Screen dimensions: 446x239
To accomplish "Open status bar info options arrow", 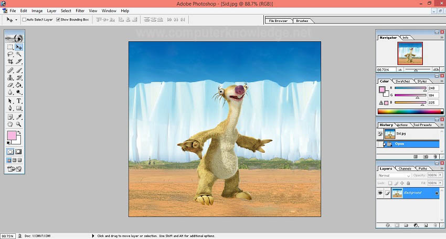I will click(x=93, y=235).
